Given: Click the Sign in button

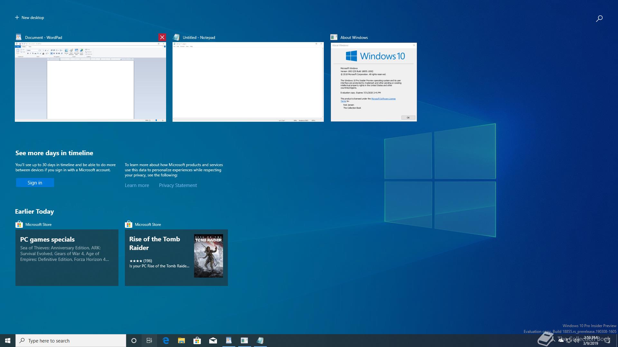Looking at the screenshot, I should (x=35, y=182).
